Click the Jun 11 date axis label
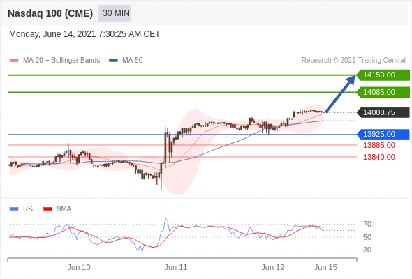 pos(176,267)
